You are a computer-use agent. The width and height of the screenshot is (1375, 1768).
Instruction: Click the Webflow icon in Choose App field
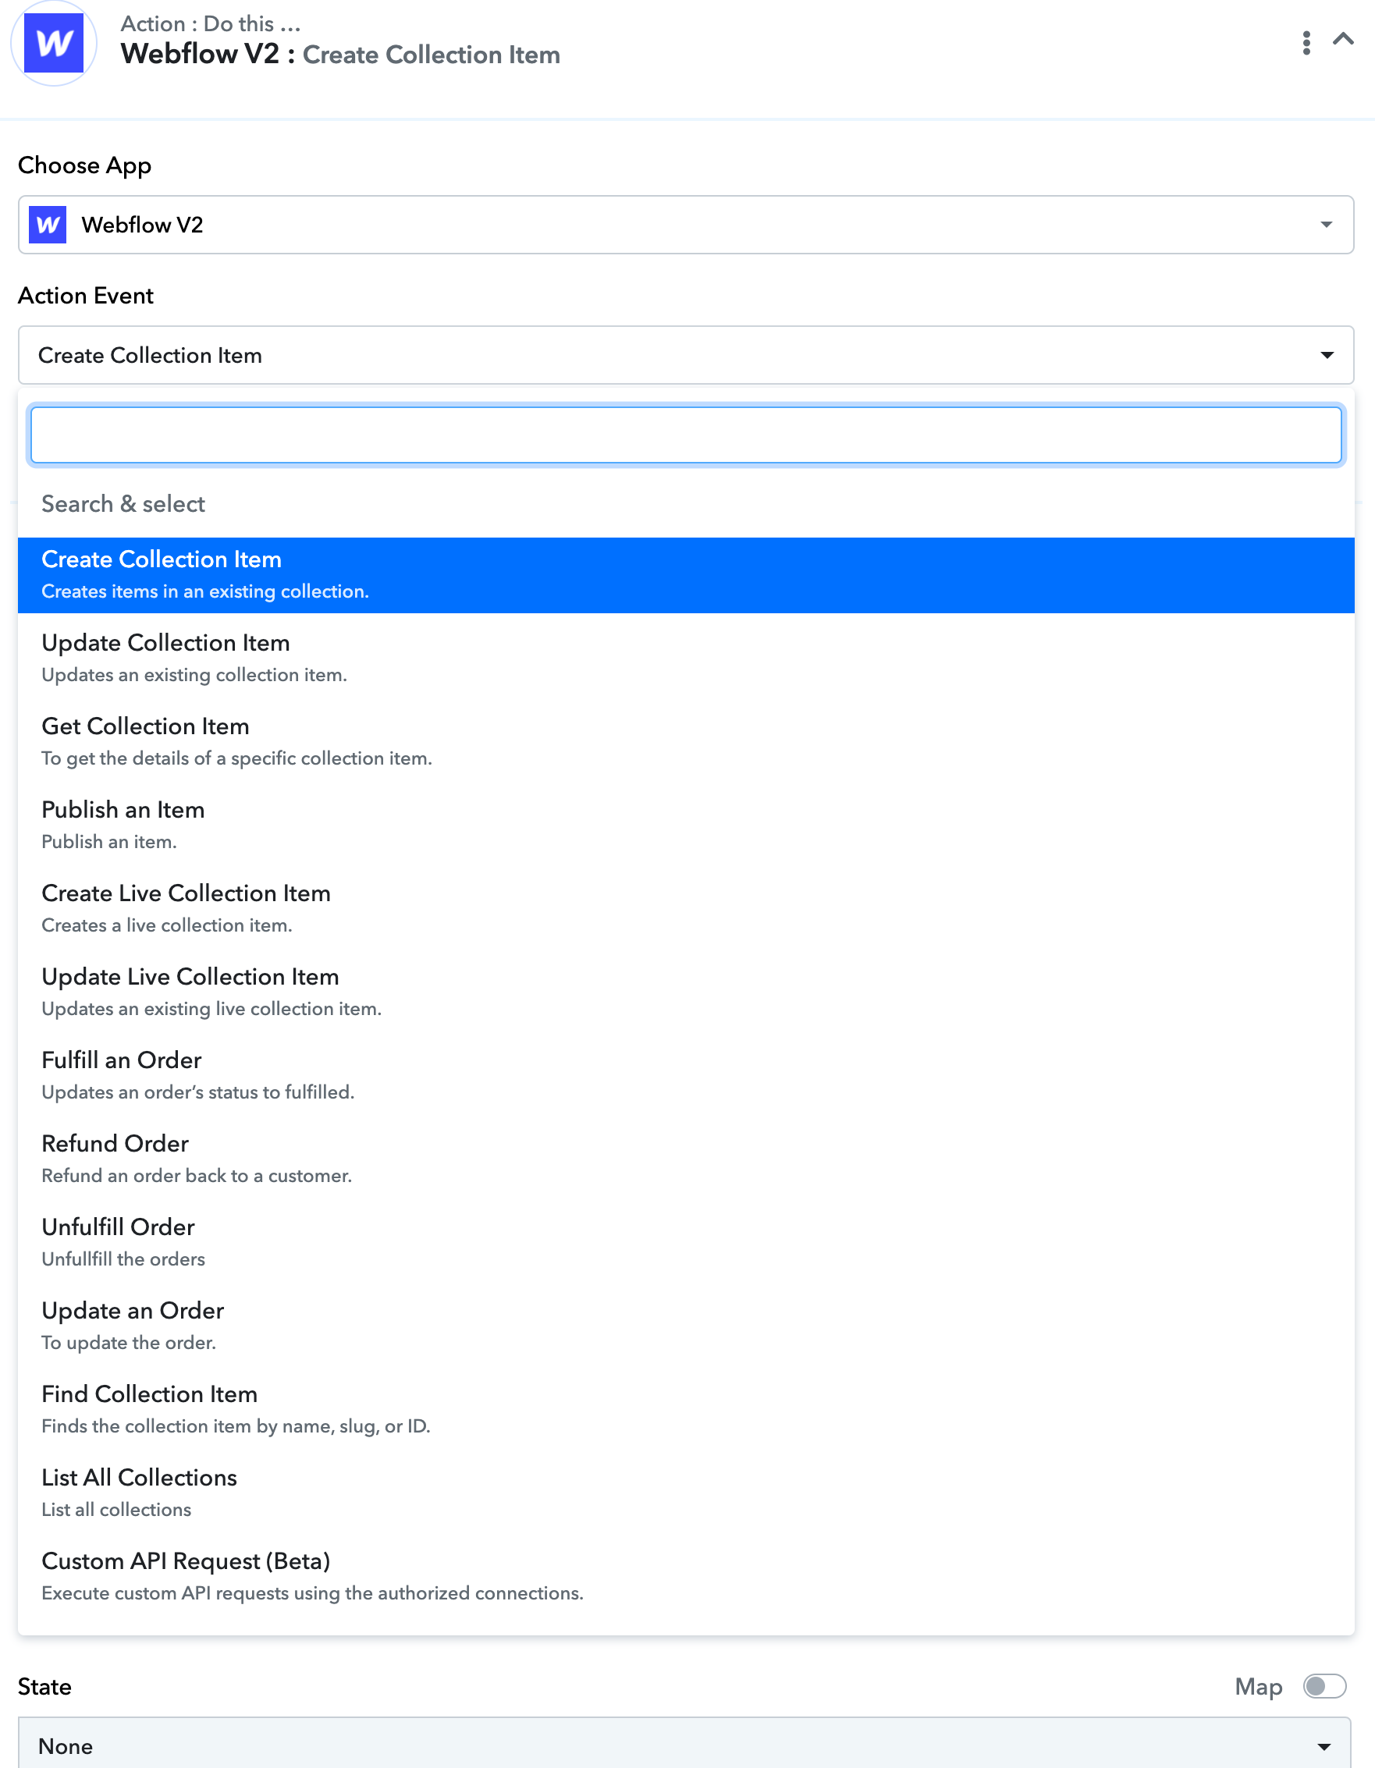click(x=48, y=224)
